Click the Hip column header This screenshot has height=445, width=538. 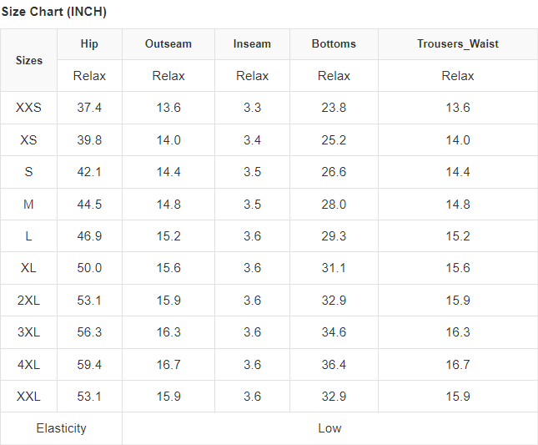(x=89, y=43)
